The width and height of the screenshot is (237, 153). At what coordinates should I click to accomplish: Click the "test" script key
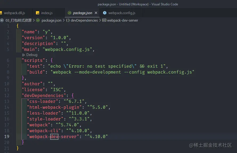pos(35,66)
